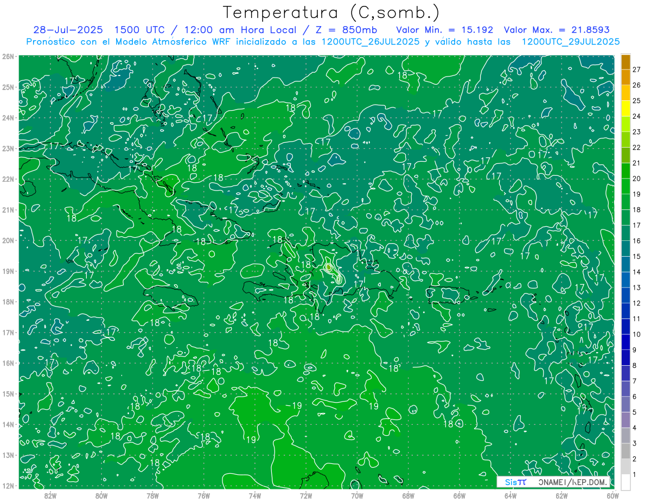Click the "76W" longitude label

(204, 495)
